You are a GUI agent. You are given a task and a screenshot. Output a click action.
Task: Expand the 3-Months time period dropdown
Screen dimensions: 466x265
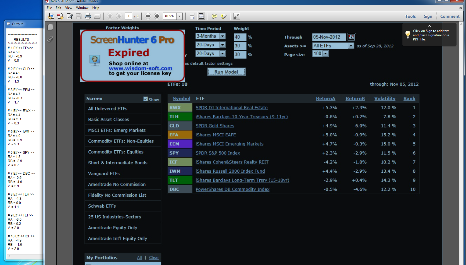(x=223, y=36)
